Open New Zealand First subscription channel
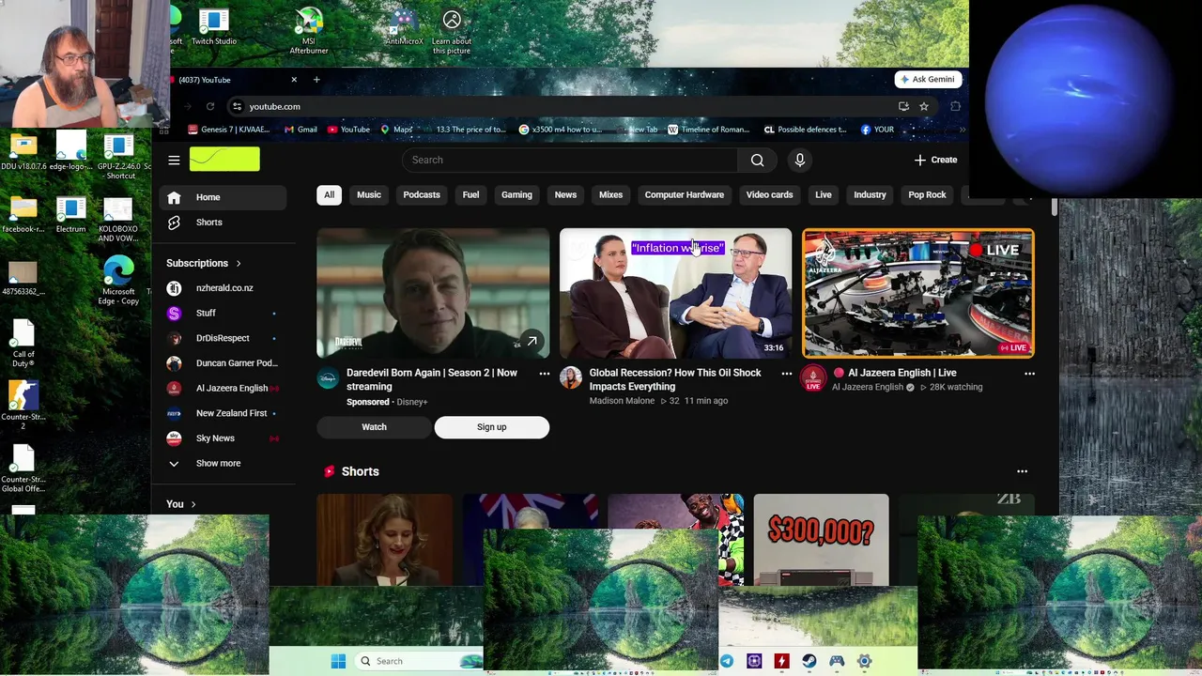The image size is (1202, 676). click(x=221, y=413)
